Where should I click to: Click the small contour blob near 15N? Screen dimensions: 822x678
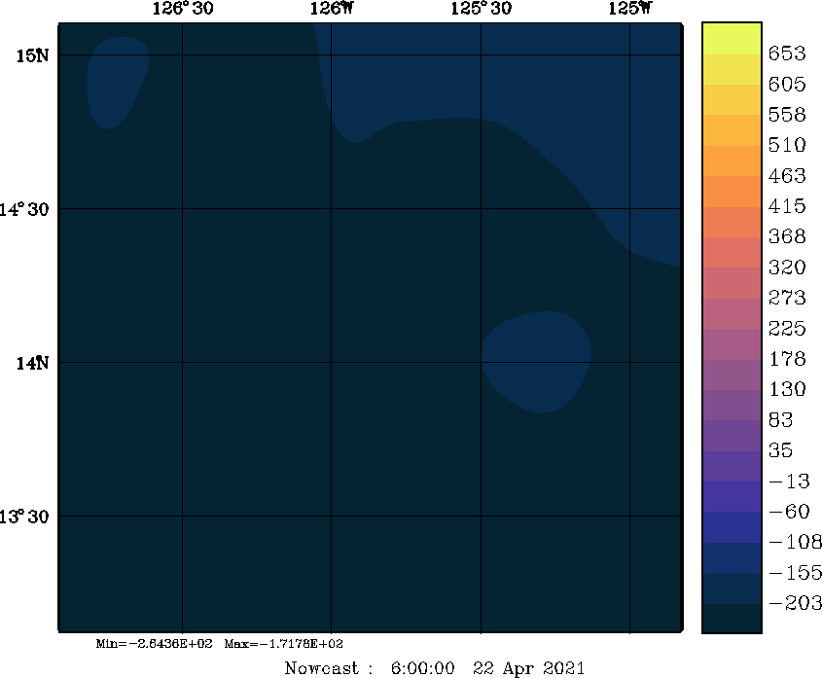tap(117, 82)
